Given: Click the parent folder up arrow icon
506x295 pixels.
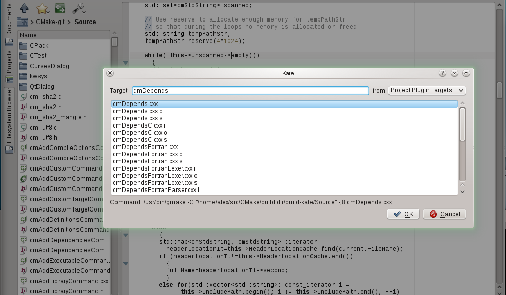Looking at the screenshot, I should tap(24, 8).
